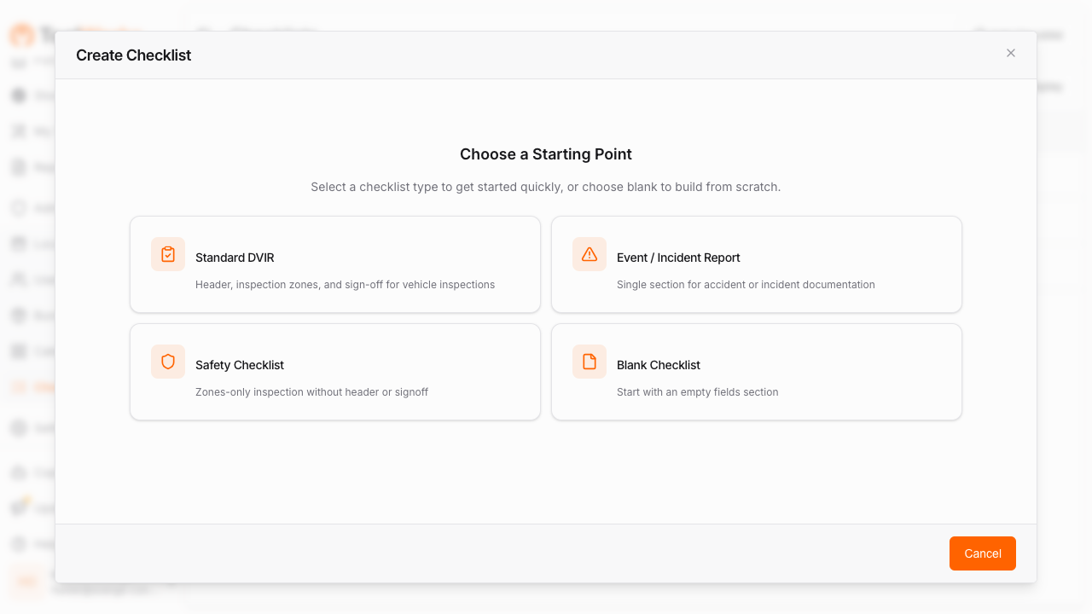1092x614 pixels.
Task: Click the warning triangle incident icon
Action: (x=589, y=253)
